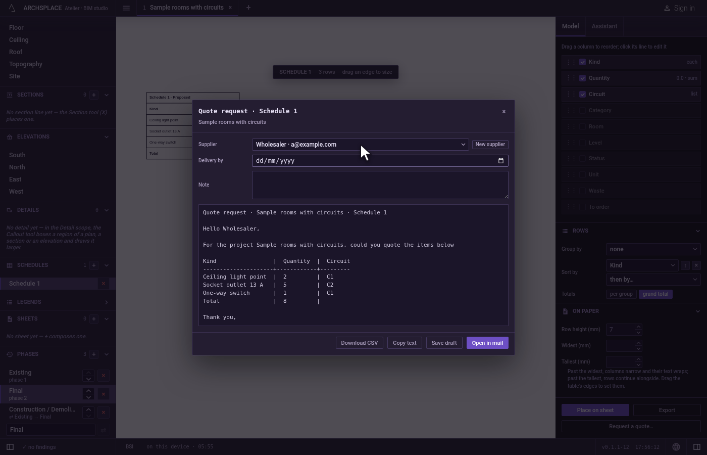707x455 pixels.
Task: Collapse the Elevations section
Action: point(107,137)
